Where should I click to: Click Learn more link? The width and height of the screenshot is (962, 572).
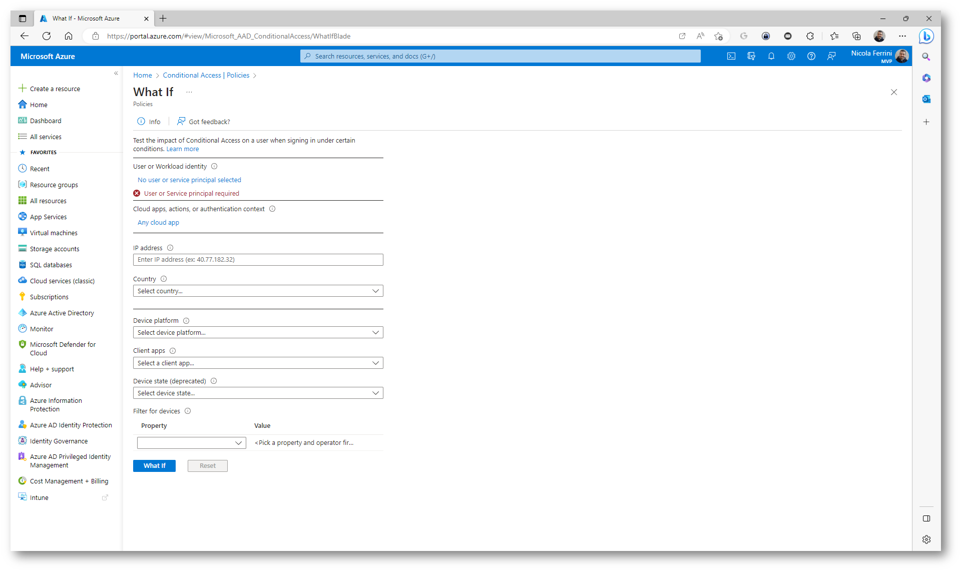pos(183,149)
